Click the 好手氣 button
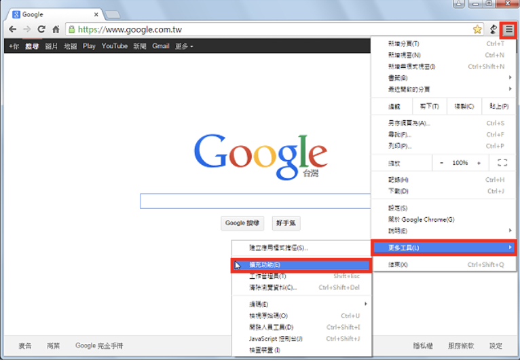The image size is (520, 361). pyautogui.click(x=286, y=223)
